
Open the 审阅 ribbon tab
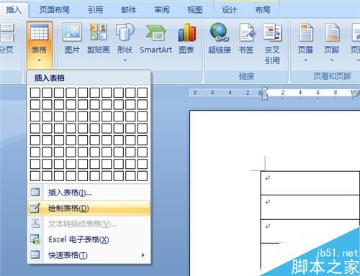[x=162, y=10]
